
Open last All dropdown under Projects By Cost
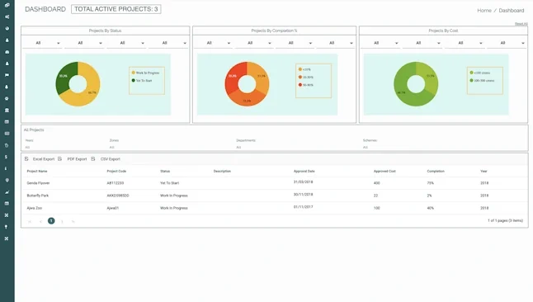pos(507,43)
